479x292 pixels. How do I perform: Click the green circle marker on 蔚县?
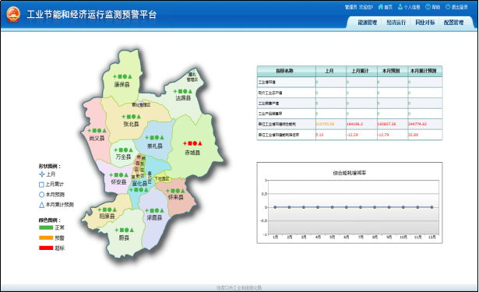pos(126,230)
